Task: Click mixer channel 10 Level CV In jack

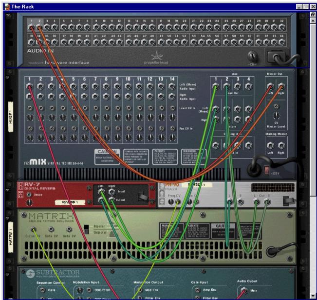Action: [129, 108]
